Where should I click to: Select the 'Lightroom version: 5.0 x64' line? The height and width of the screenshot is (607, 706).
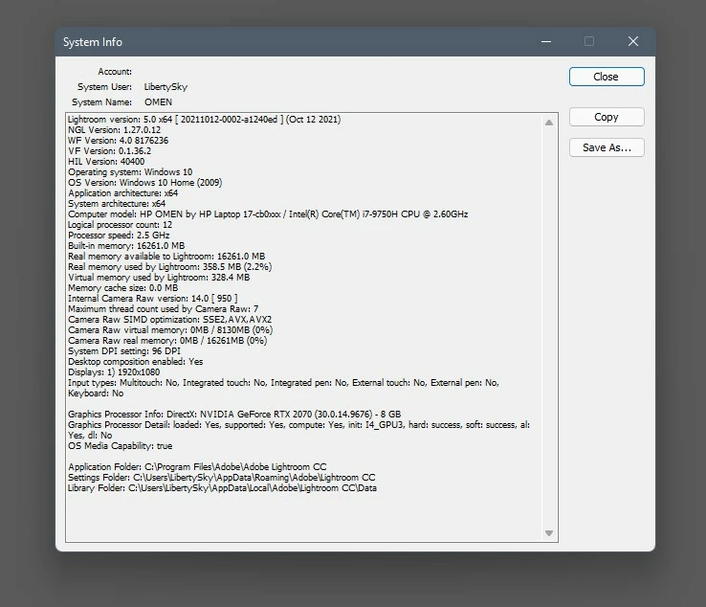pyautogui.click(x=205, y=120)
